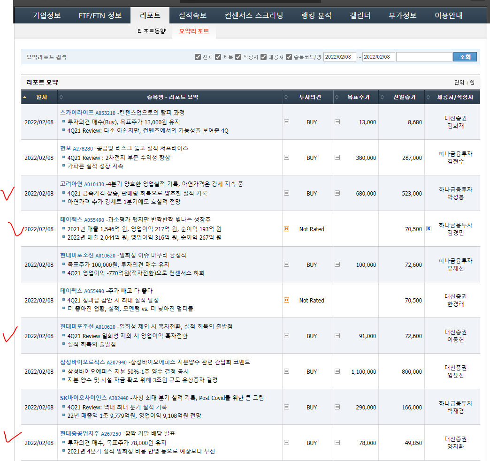Image resolution: width=490 pixels, height=461 pixels.
Task: Click target-price-unchanged icon beside 91,000
Action: pos(337,335)
